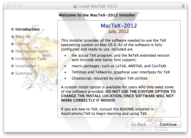Click the gray bullet next to License
Viewport: 191px width, 138px height.
[12, 44]
